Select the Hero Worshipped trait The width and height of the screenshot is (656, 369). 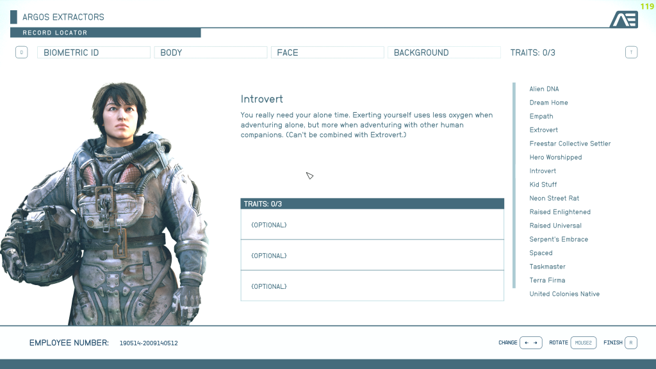click(x=555, y=157)
